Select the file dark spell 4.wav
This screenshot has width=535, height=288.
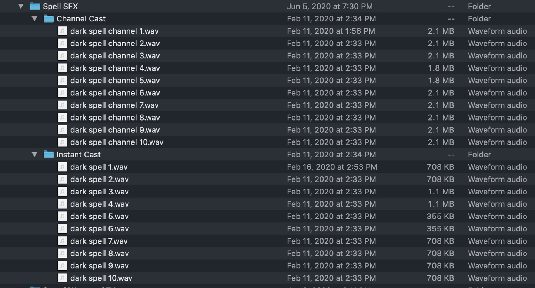click(99, 204)
